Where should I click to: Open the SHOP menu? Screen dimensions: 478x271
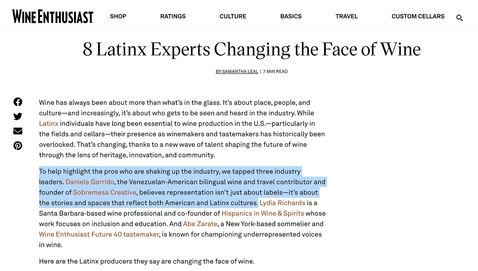(118, 16)
